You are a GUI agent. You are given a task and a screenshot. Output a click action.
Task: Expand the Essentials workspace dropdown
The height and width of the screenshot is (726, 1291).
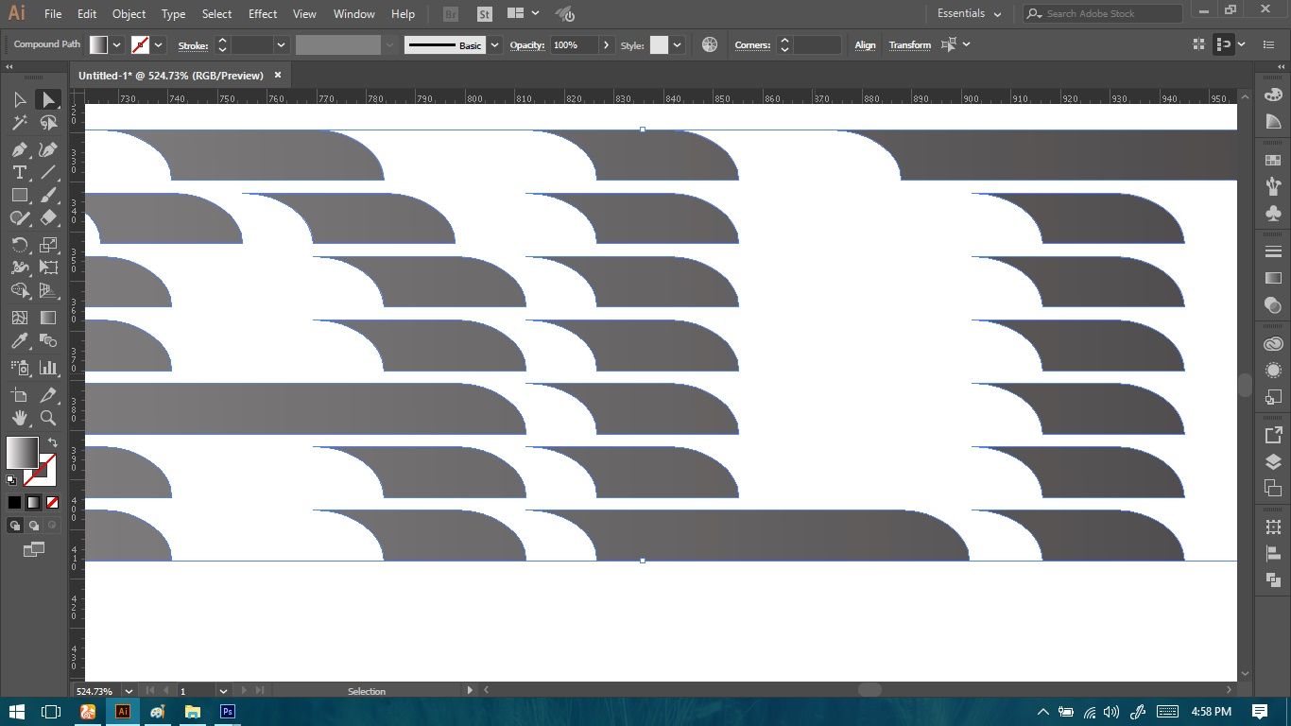pos(969,14)
